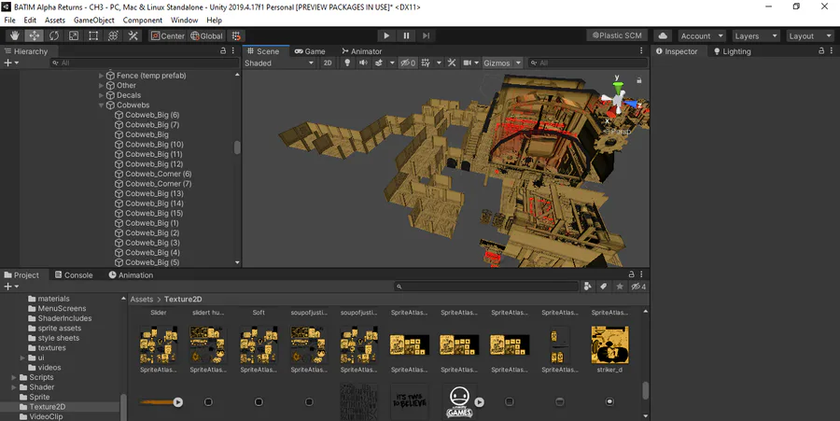The width and height of the screenshot is (840, 421).
Task: Open scene component tools icon
Action: pos(452,63)
